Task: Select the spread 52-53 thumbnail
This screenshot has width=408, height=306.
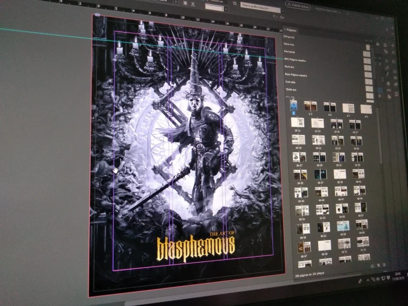Action: pyautogui.click(x=322, y=209)
